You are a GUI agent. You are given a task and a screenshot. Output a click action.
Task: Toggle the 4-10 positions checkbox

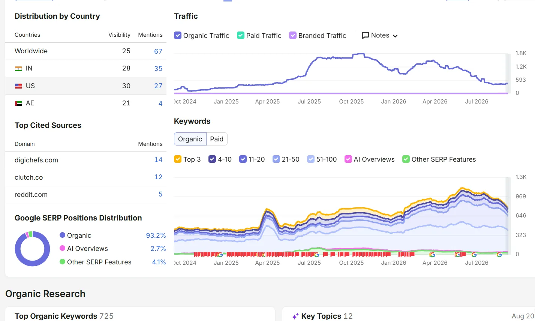(x=212, y=159)
